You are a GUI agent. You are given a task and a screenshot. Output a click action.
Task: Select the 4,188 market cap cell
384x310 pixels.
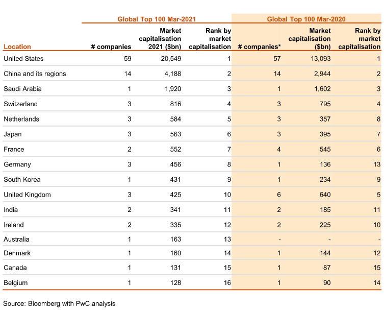[x=172, y=74]
